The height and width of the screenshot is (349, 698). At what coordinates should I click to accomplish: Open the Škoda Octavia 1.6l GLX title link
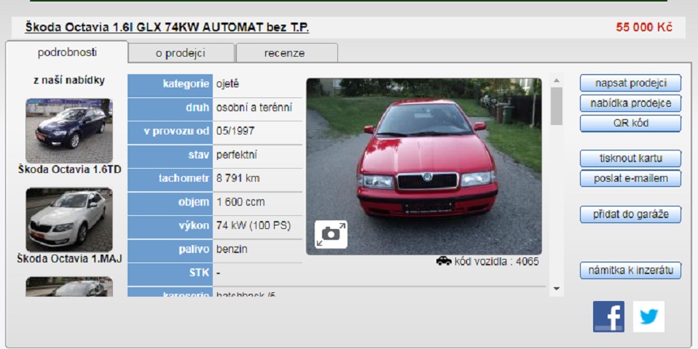[x=167, y=28]
